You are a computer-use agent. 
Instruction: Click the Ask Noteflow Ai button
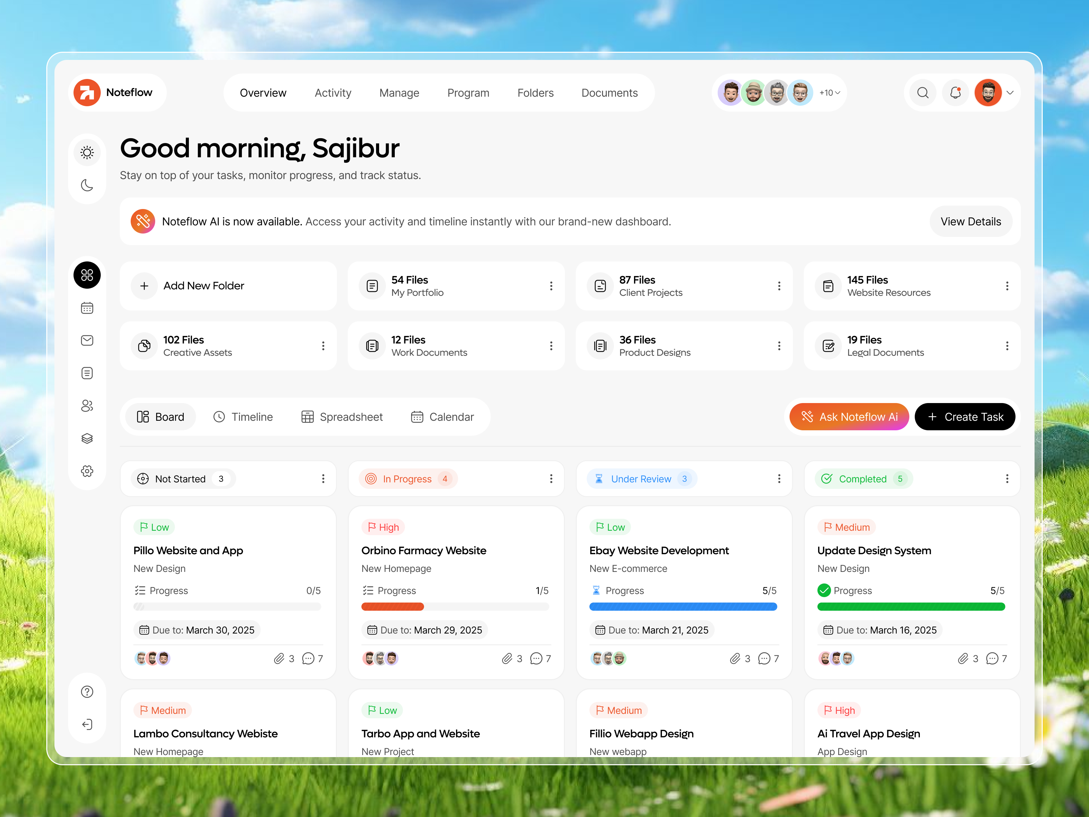coord(849,416)
